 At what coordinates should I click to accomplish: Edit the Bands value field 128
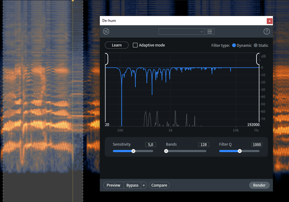tap(204, 144)
